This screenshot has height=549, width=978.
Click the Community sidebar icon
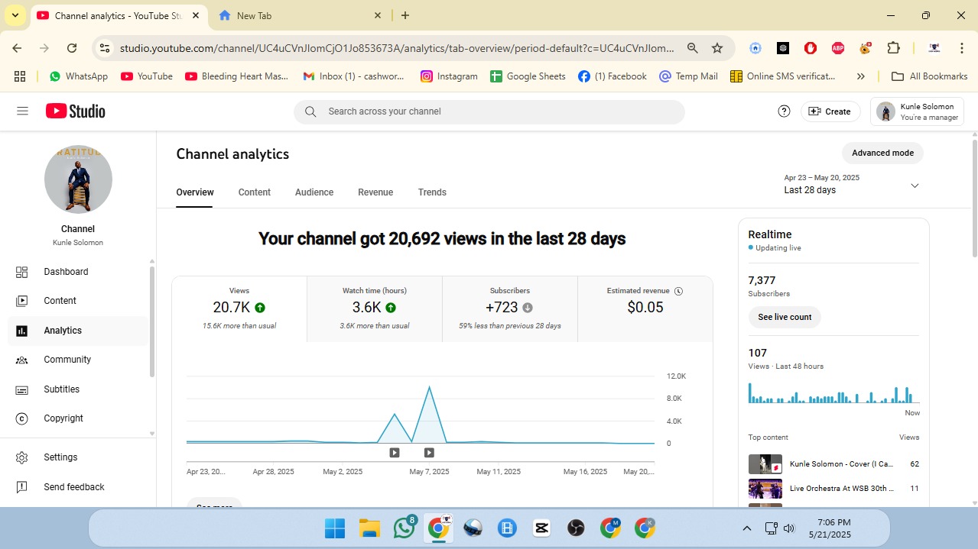tap(22, 360)
